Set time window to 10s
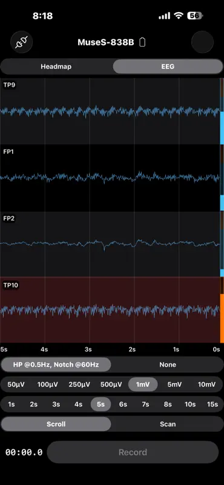 [190, 404]
